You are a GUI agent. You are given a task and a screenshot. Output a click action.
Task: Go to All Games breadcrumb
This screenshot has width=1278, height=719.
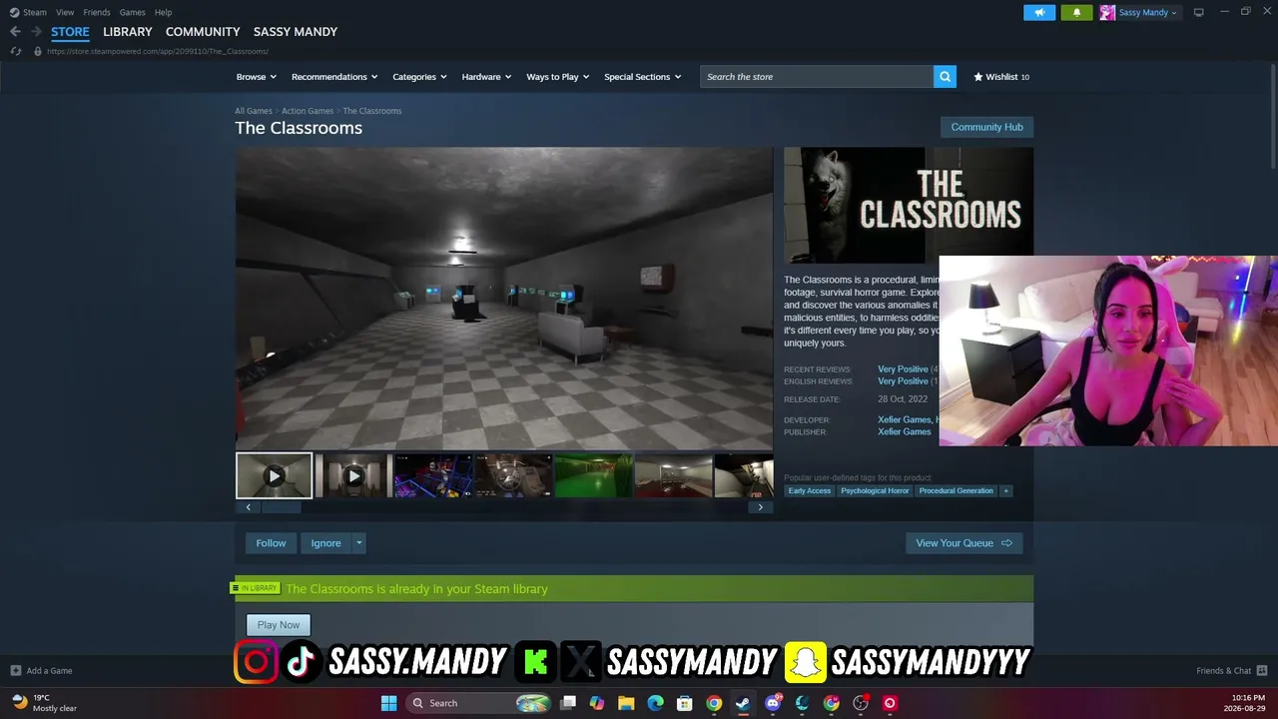coord(254,111)
